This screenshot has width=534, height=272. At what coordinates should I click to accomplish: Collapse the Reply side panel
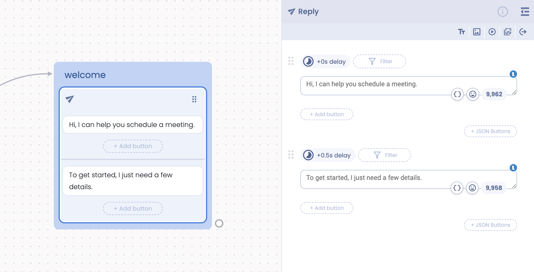pos(524,12)
